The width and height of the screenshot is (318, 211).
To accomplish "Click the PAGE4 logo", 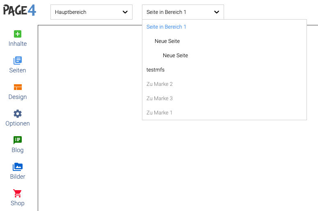I will (x=19, y=10).
